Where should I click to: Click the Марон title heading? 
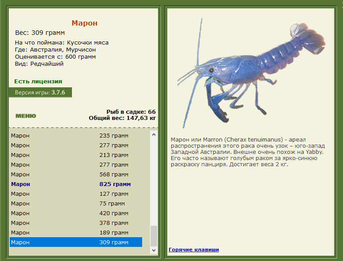pyautogui.click(x=84, y=23)
